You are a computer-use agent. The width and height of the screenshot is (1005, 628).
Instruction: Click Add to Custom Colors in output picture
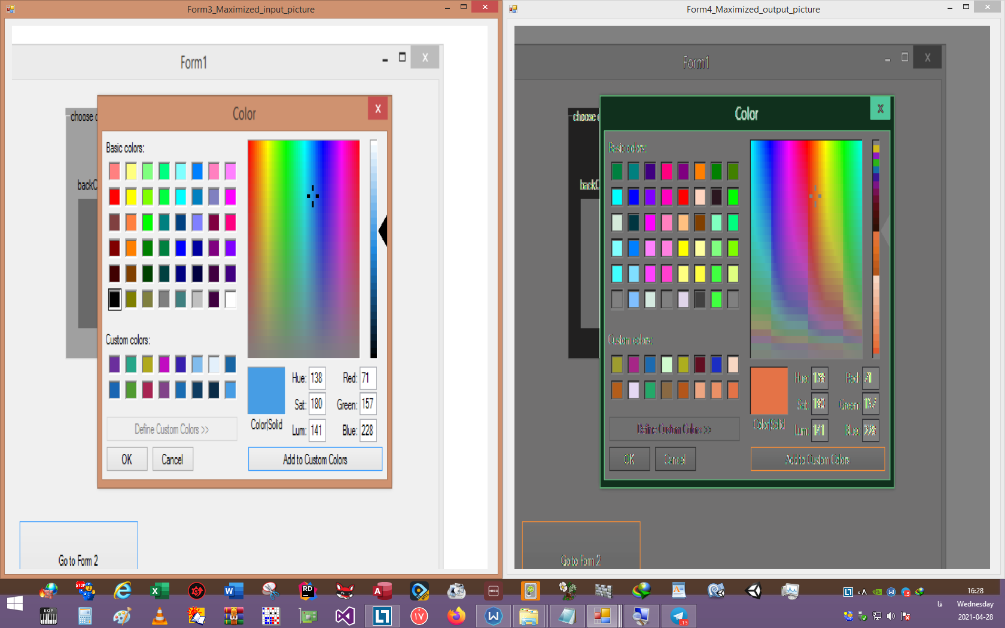click(x=818, y=459)
